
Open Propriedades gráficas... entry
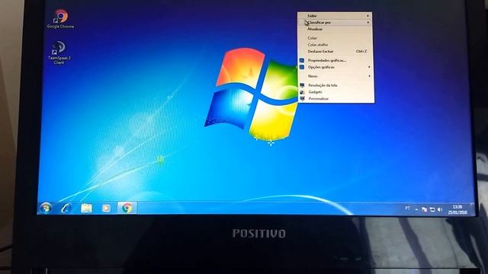[x=335, y=60]
